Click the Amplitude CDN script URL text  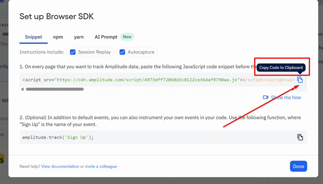(x=147, y=80)
